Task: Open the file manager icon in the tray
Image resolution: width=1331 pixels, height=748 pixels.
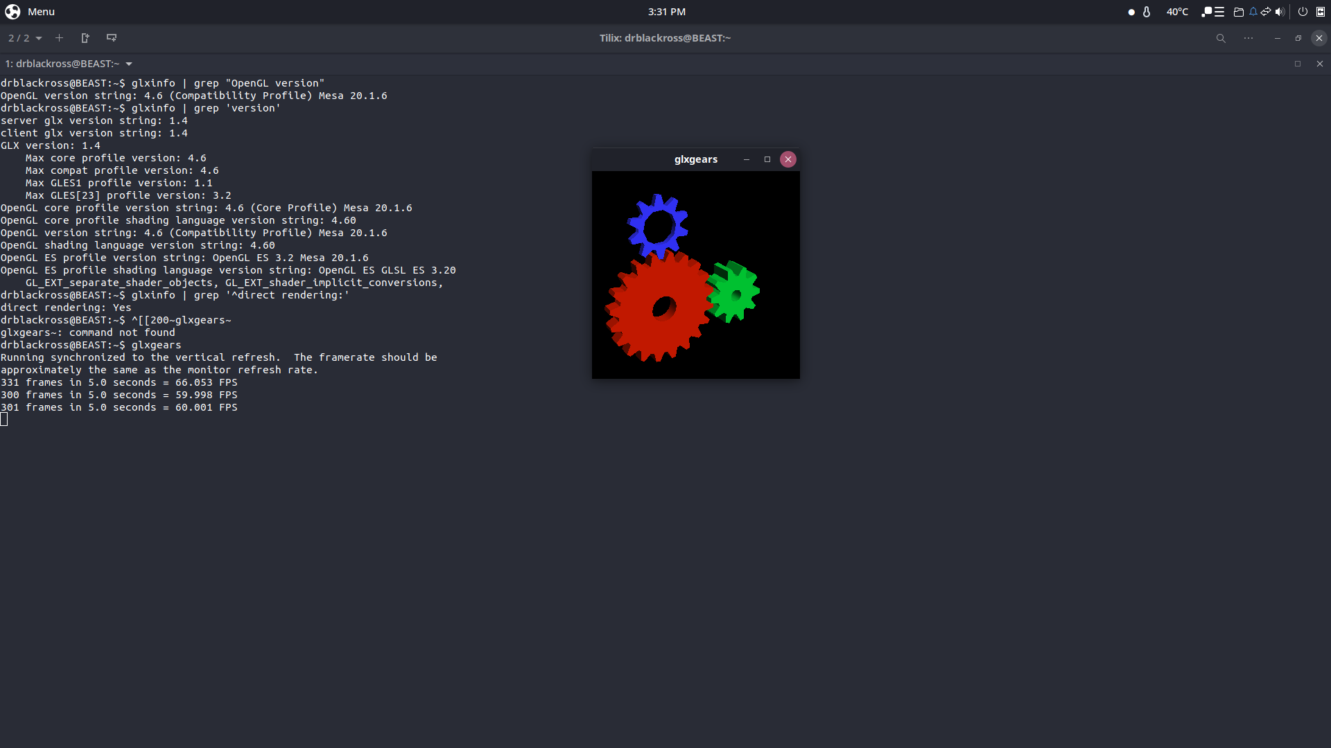Action: (1239, 12)
